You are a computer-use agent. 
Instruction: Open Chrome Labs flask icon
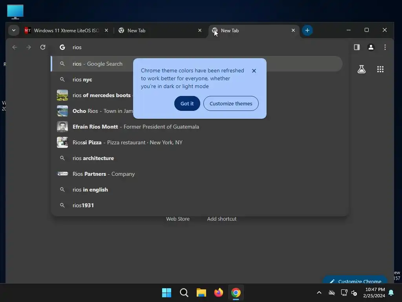coord(362,69)
